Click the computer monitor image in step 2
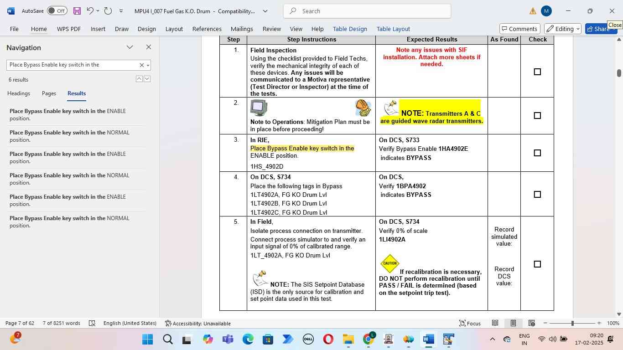Viewport: 623px width, 350px height. pyautogui.click(x=259, y=108)
